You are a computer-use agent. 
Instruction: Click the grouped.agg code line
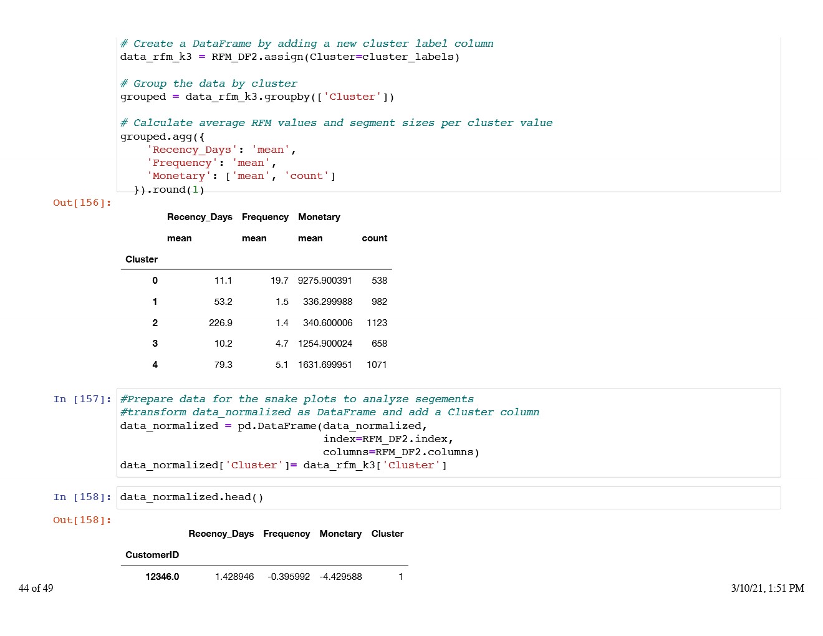click(x=162, y=137)
